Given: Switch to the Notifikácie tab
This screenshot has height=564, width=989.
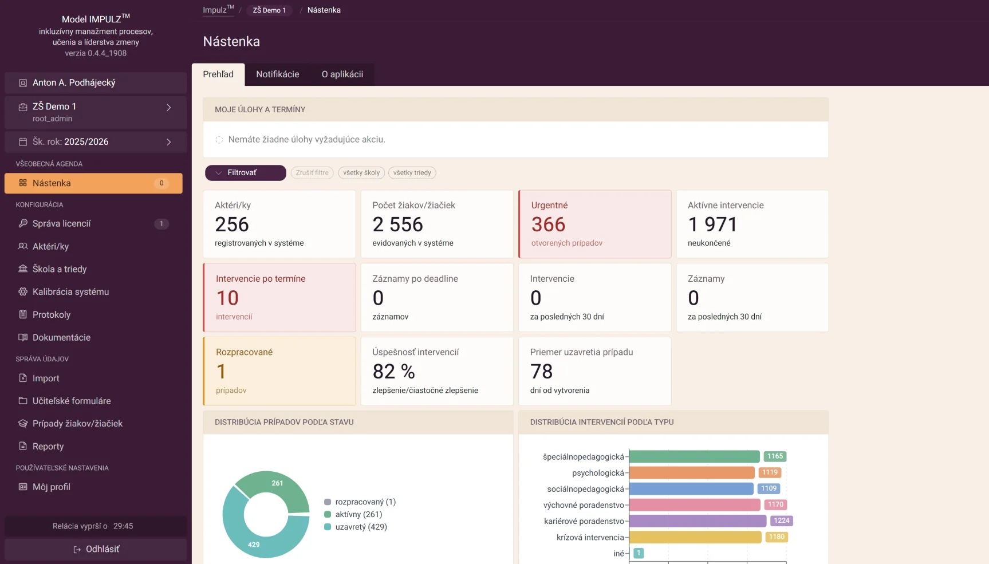Looking at the screenshot, I should click(278, 74).
